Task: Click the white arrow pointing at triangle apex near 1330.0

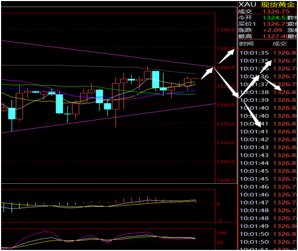Action: [x=208, y=73]
